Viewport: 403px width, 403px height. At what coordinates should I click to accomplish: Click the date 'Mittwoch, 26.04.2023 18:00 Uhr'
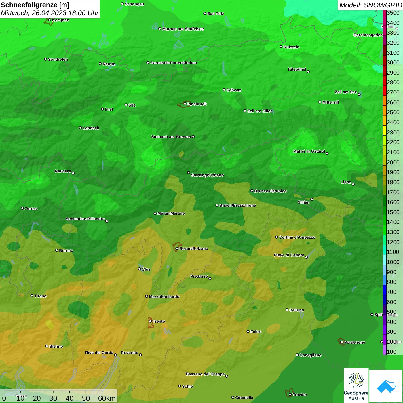click(50, 13)
